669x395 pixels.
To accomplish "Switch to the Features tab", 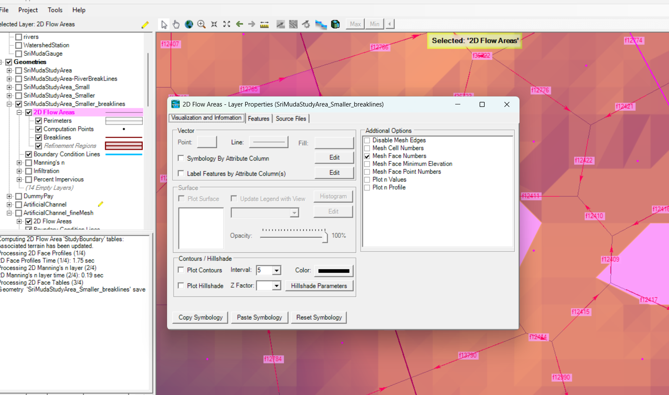I will click(259, 119).
